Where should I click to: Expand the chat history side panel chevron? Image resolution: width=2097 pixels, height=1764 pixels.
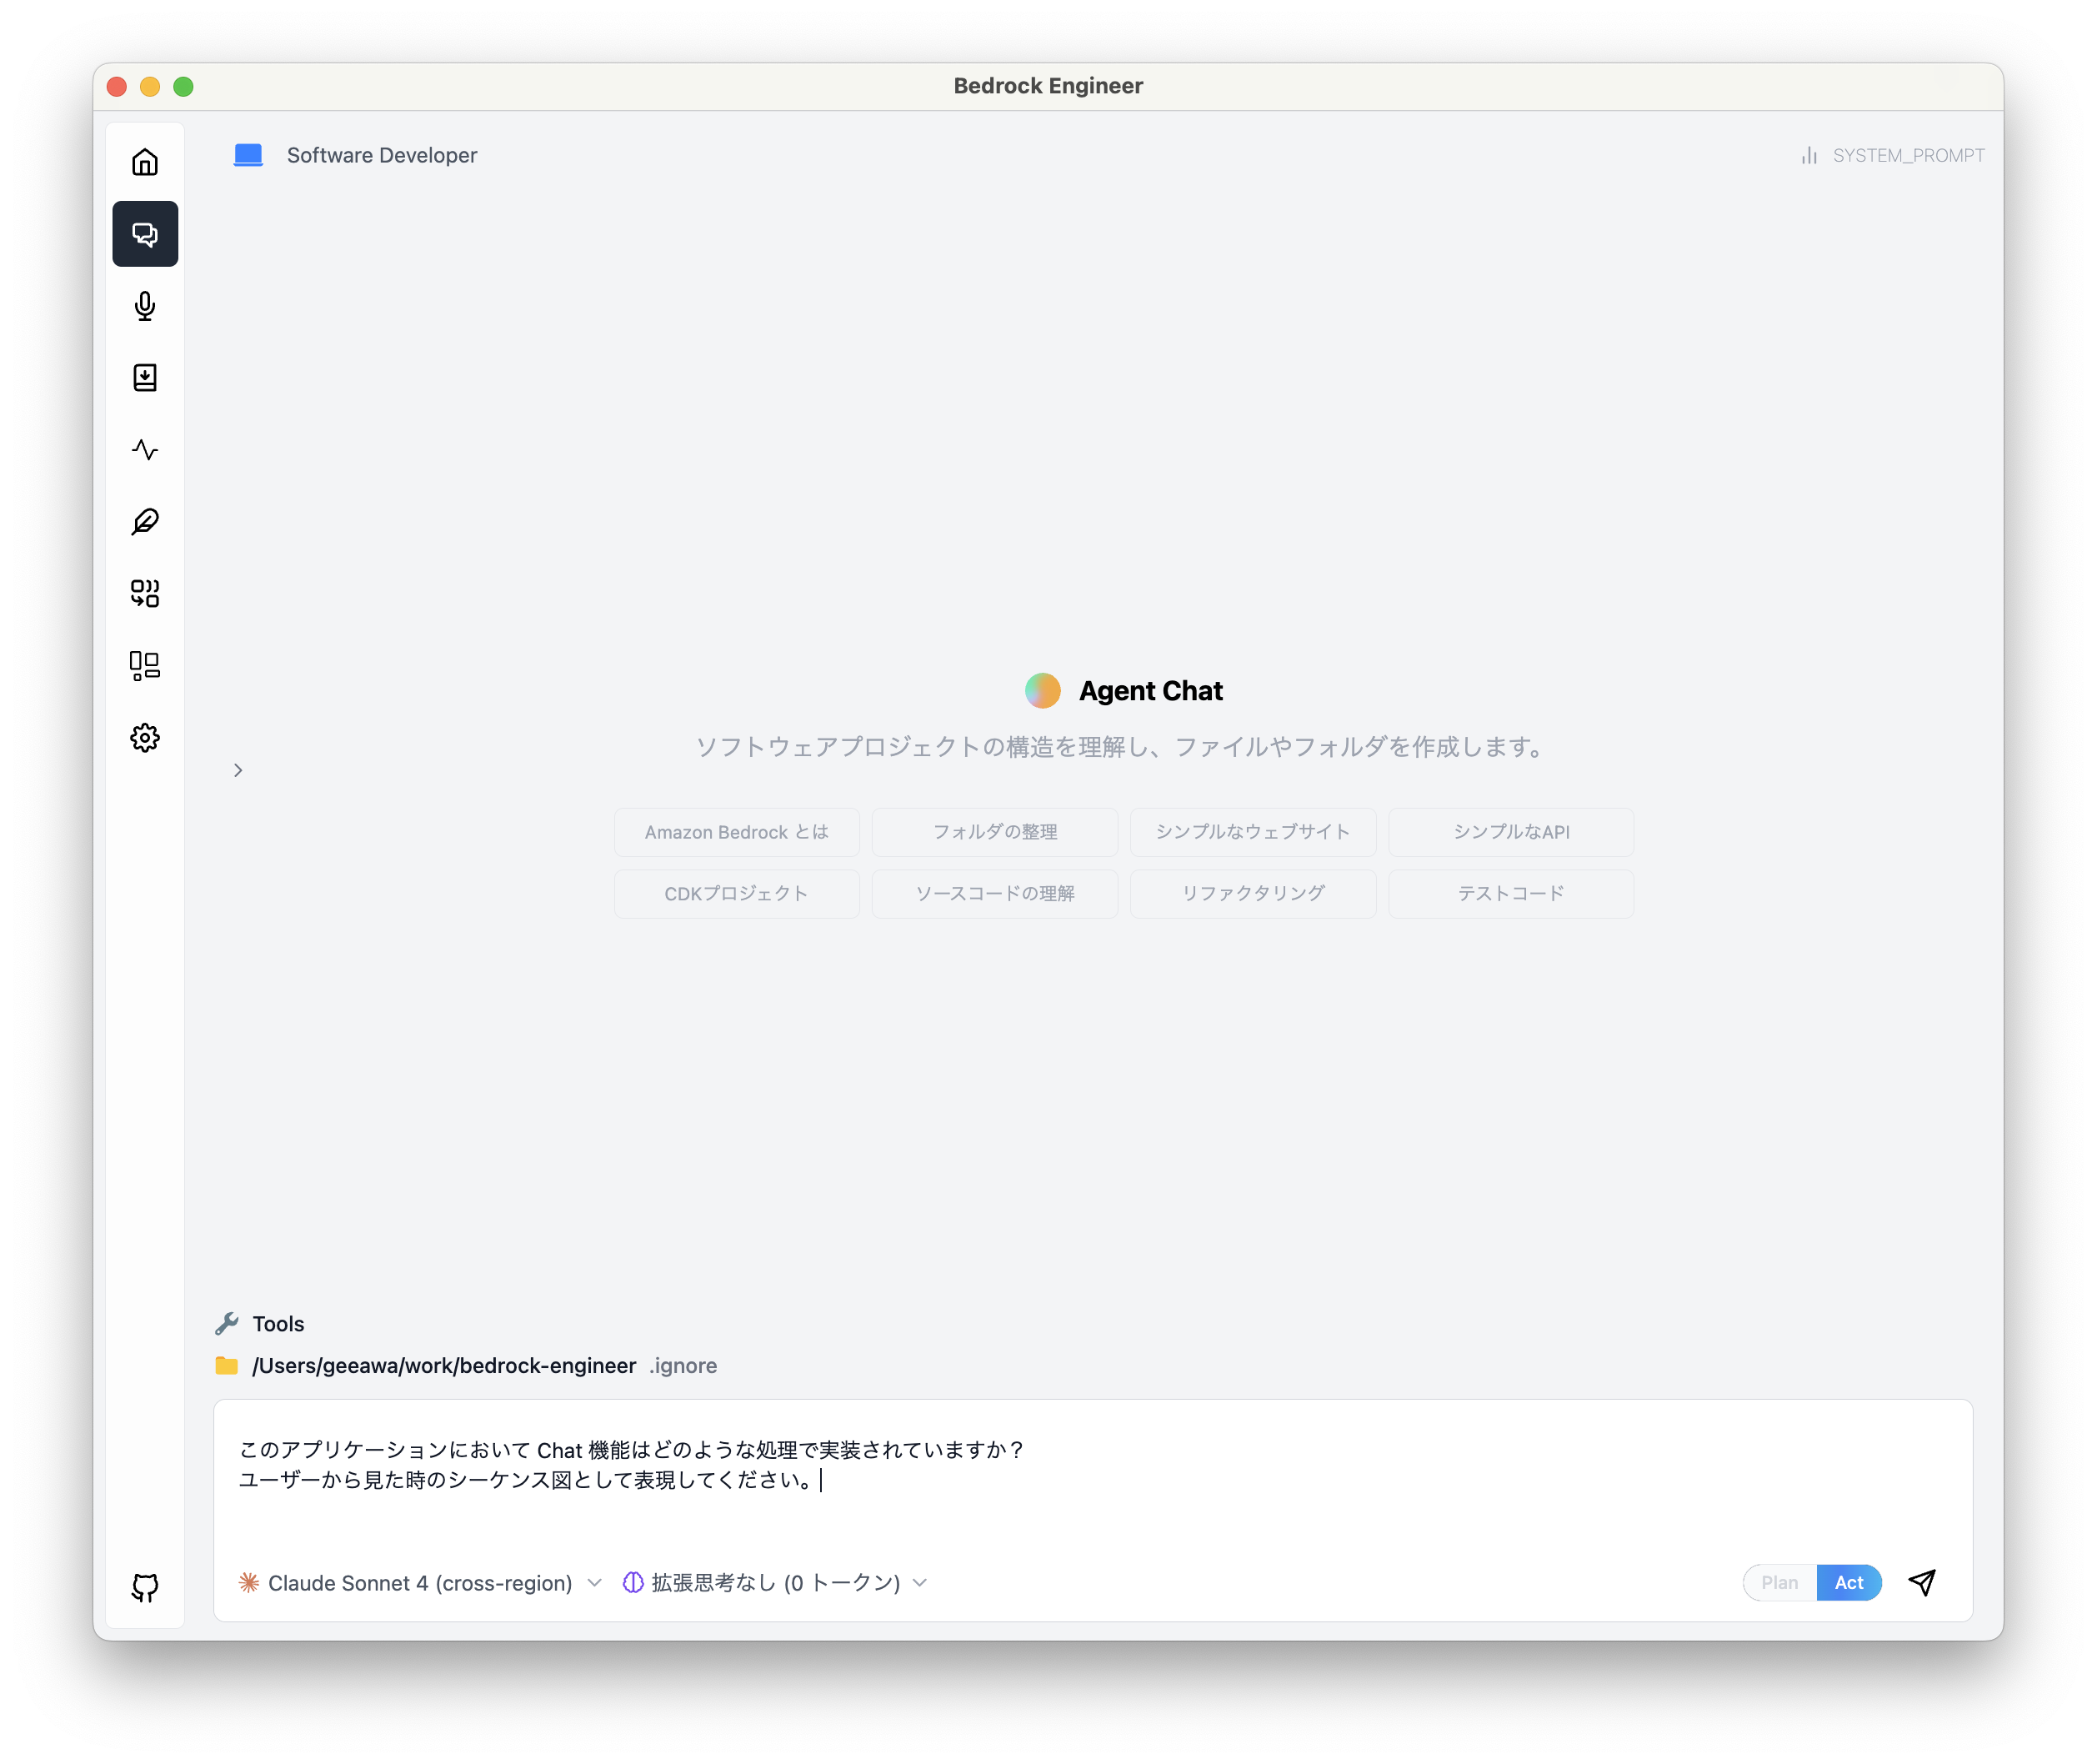coord(238,770)
